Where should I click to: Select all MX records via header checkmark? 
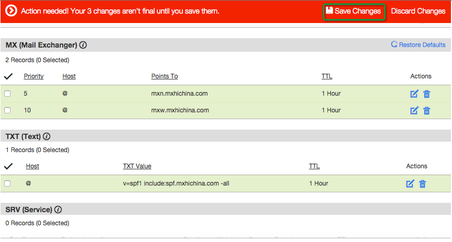(x=8, y=76)
